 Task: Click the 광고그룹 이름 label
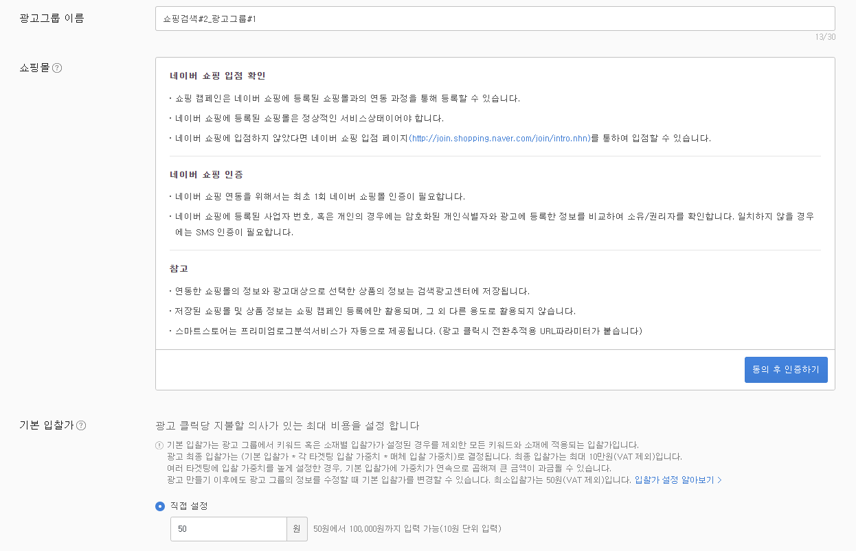pos(52,18)
